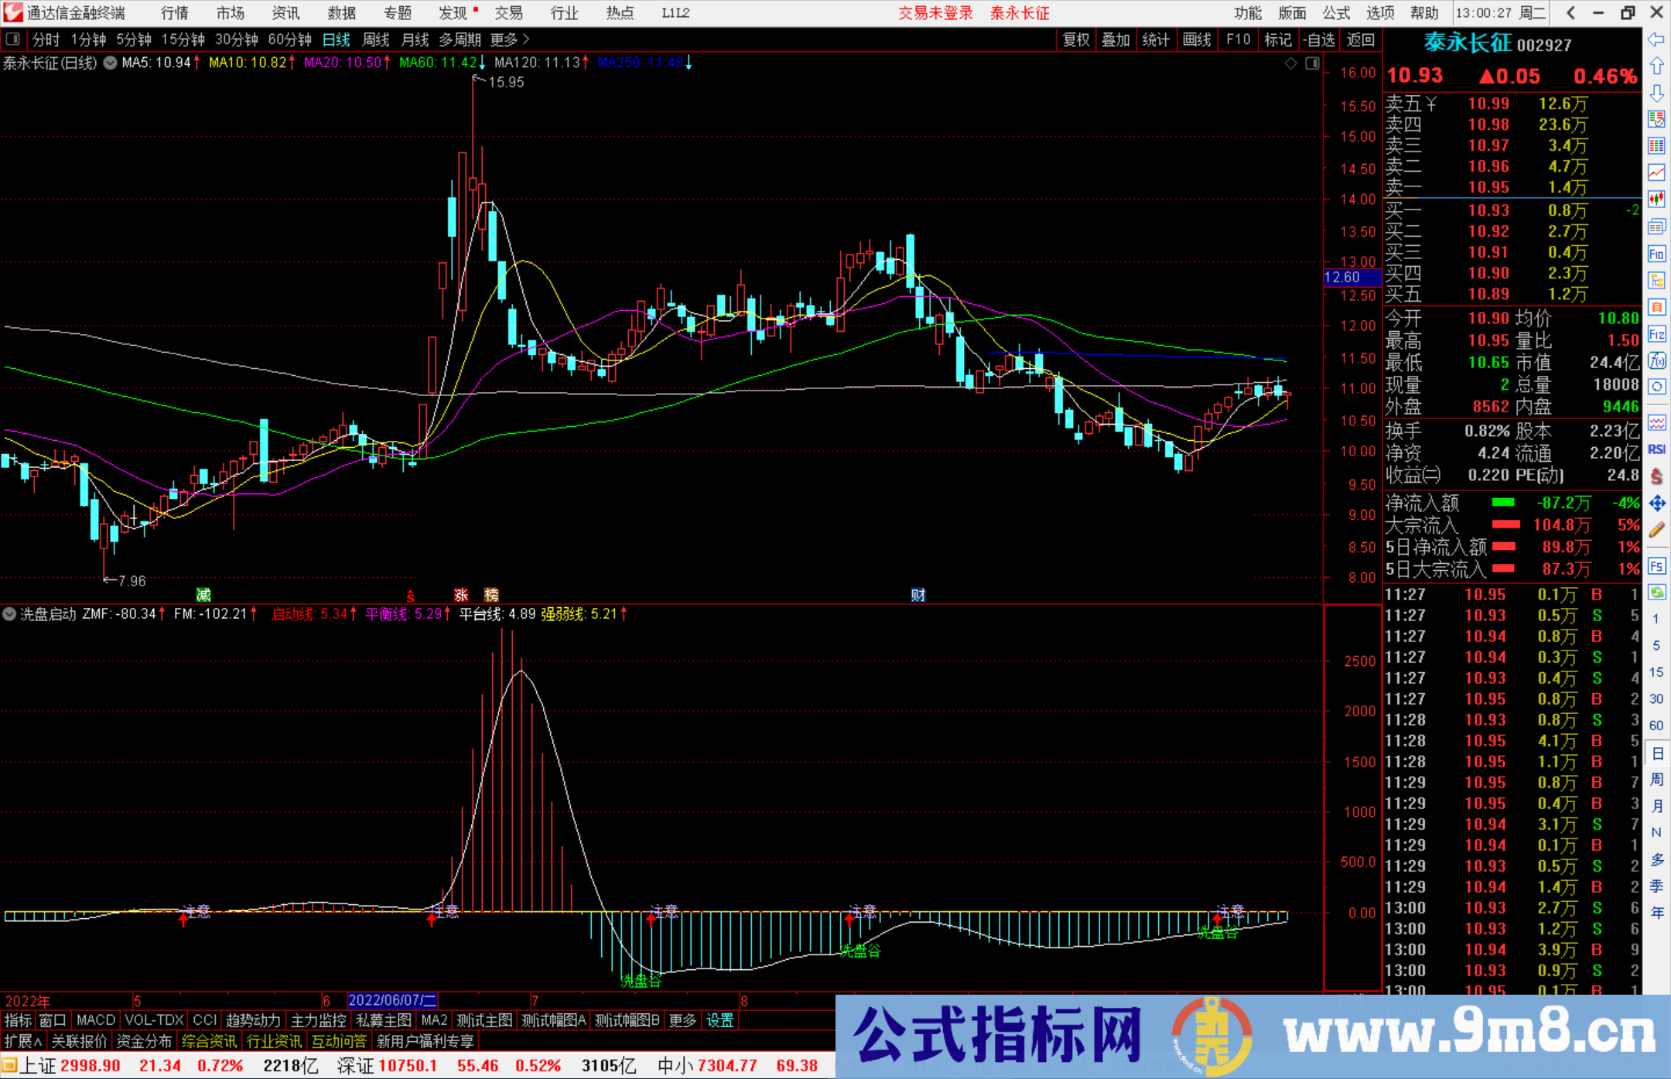Toggle 复权 price adjustment mode
The image size is (1671, 1079).
(1075, 39)
